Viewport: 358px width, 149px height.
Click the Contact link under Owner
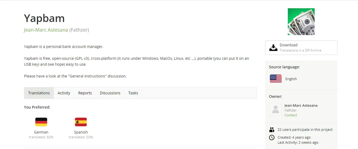pos(291,115)
